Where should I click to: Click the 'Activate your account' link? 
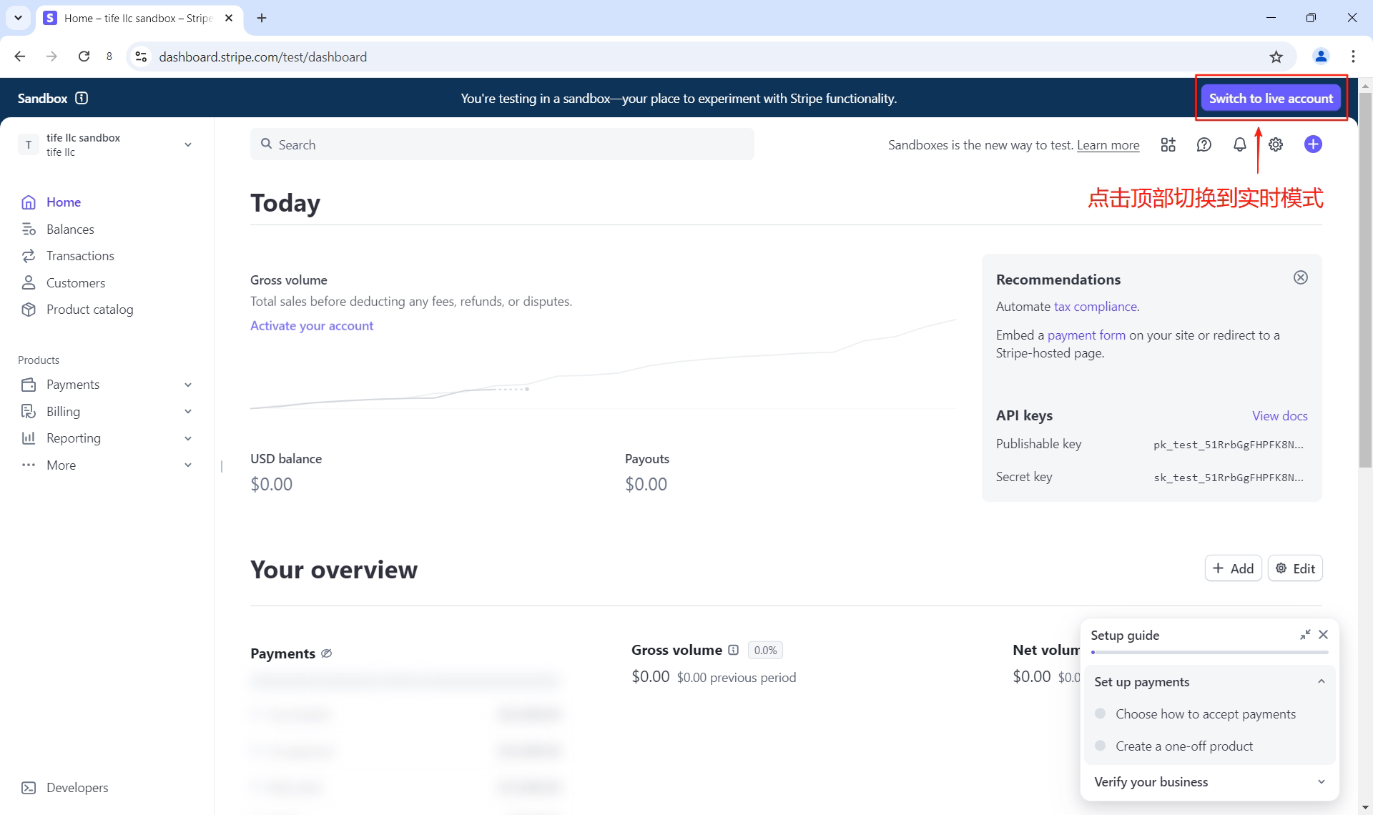point(312,326)
